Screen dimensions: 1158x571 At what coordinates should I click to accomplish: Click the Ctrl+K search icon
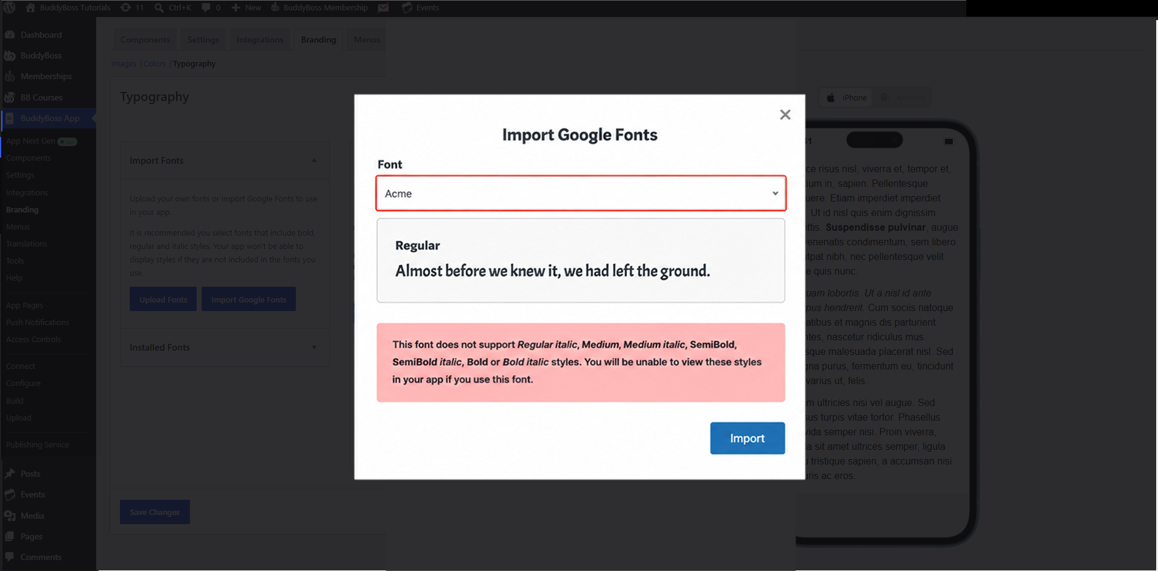point(159,7)
